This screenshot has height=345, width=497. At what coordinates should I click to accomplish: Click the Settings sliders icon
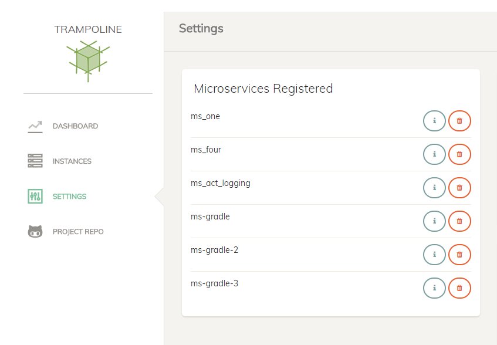pyautogui.click(x=35, y=196)
